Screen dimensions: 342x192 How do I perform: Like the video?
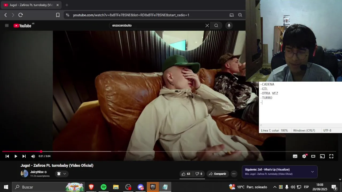186,174
